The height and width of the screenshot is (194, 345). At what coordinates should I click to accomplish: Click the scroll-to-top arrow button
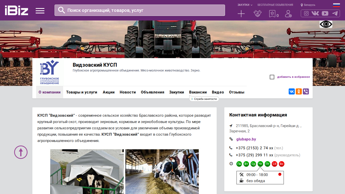(21, 152)
